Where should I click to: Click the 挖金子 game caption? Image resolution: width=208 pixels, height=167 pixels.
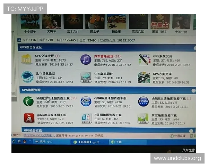click(x=95, y=32)
